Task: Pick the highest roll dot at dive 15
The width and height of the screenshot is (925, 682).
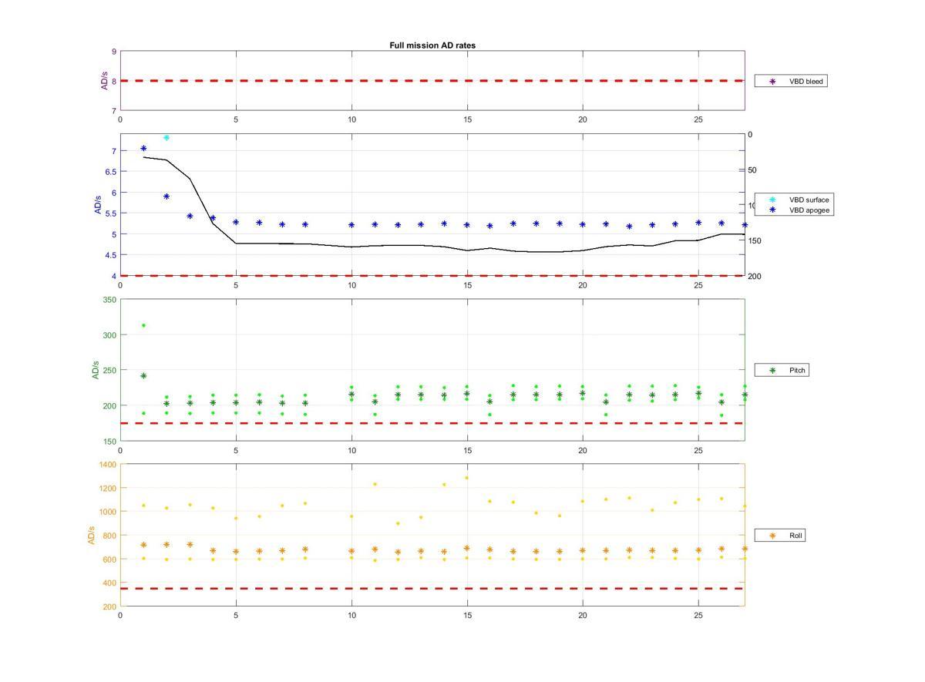Action: [467, 478]
